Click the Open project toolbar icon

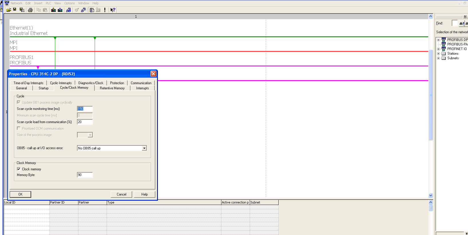click(x=9, y=10)
